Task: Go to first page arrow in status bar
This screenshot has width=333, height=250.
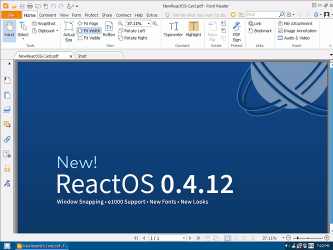Action: click(136, 238)
